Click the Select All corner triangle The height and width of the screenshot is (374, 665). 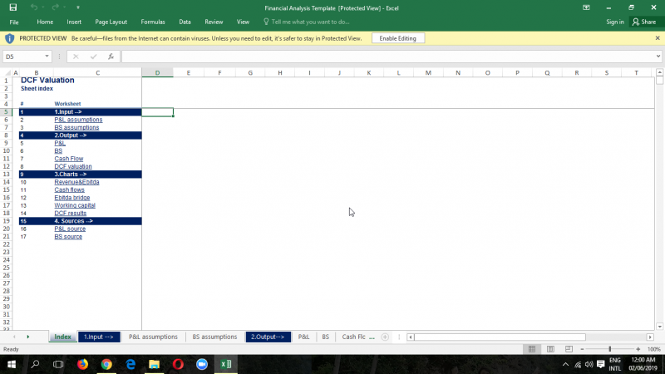(7, 73)
